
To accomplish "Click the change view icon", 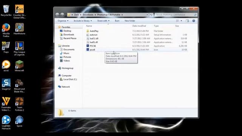I will point(178,21).
